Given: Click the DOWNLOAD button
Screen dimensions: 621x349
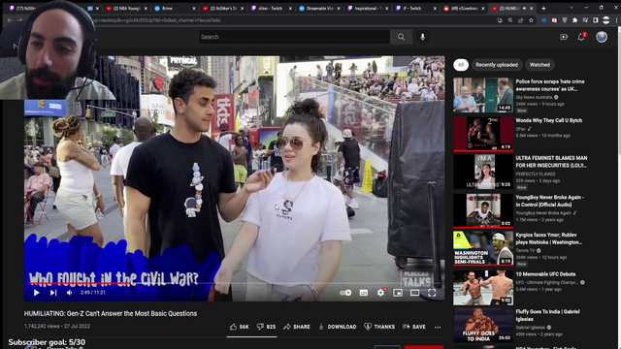Looking at the screenshot, I should [x=338, y=327].
